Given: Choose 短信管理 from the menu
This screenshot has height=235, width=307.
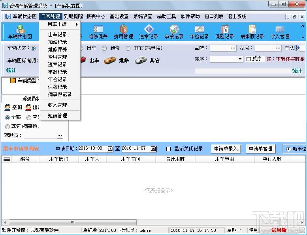Looking at the screenshot, I should tap(58, 115).
